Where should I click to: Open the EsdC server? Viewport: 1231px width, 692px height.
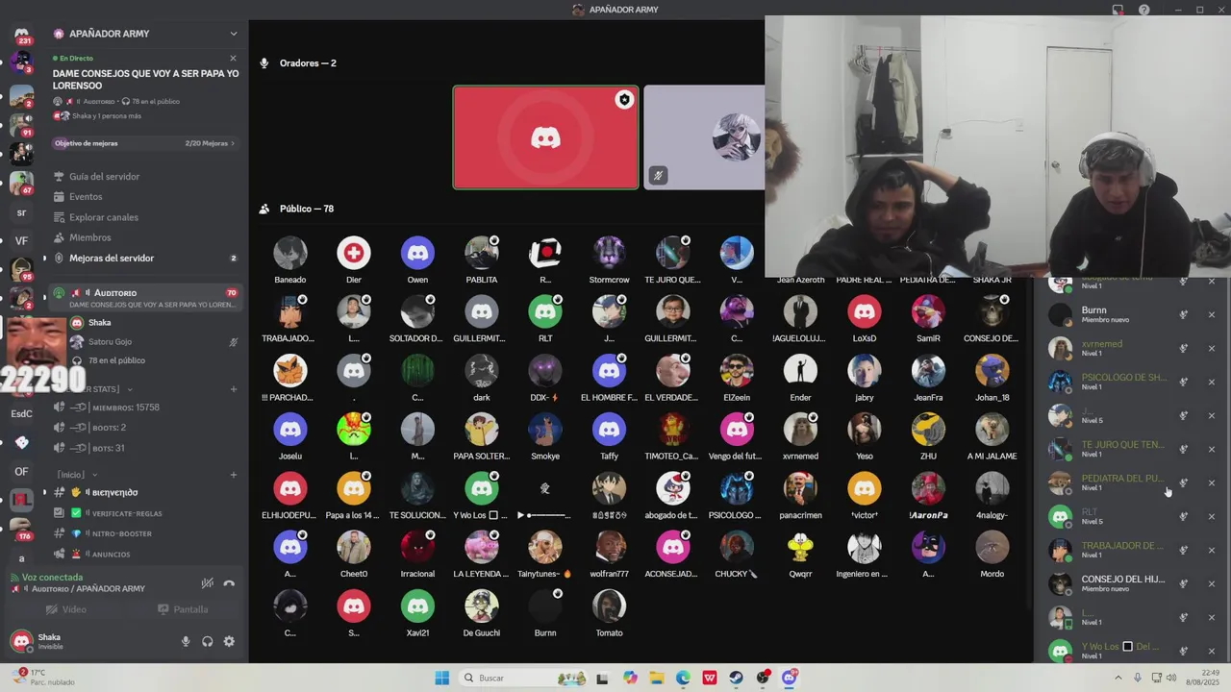click(x=21, y=413)
